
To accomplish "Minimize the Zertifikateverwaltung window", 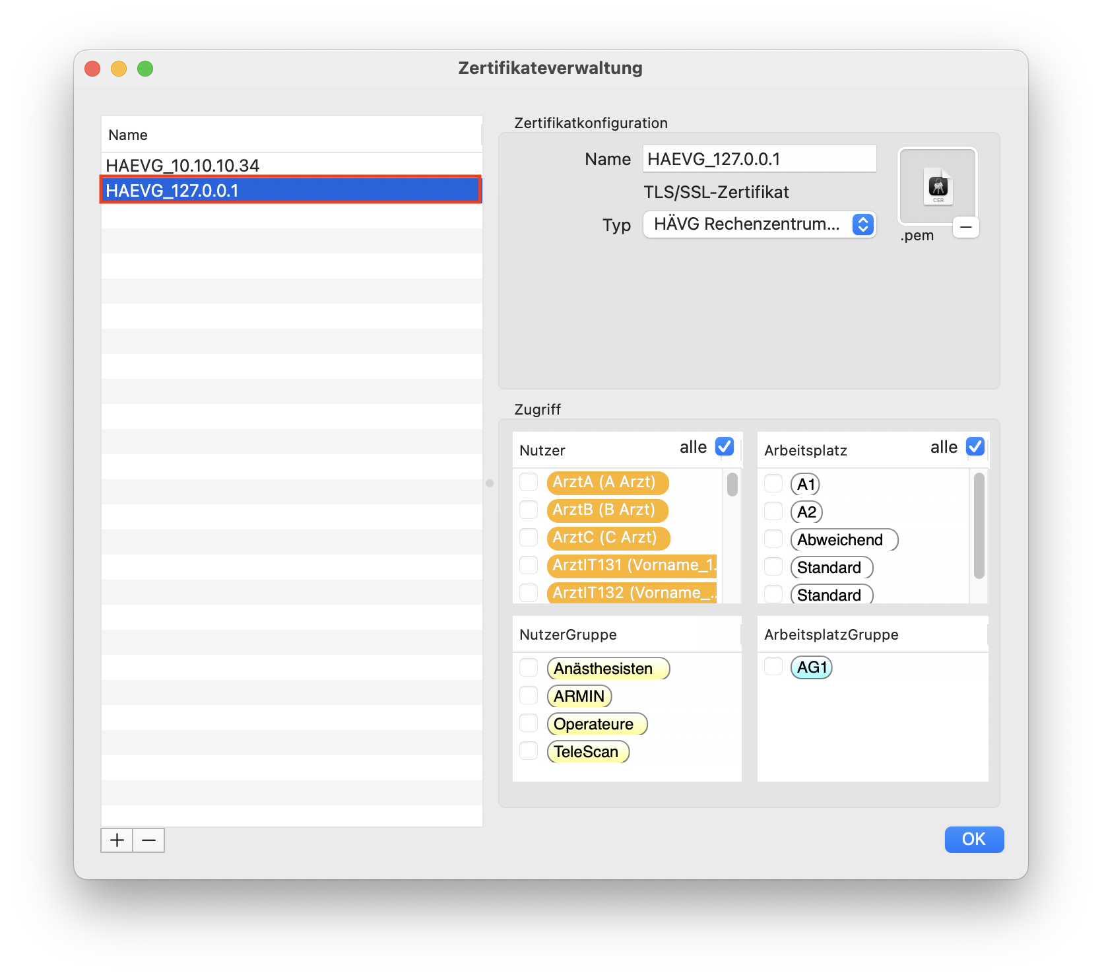I will pyautogui.click(x=119, y=69).
